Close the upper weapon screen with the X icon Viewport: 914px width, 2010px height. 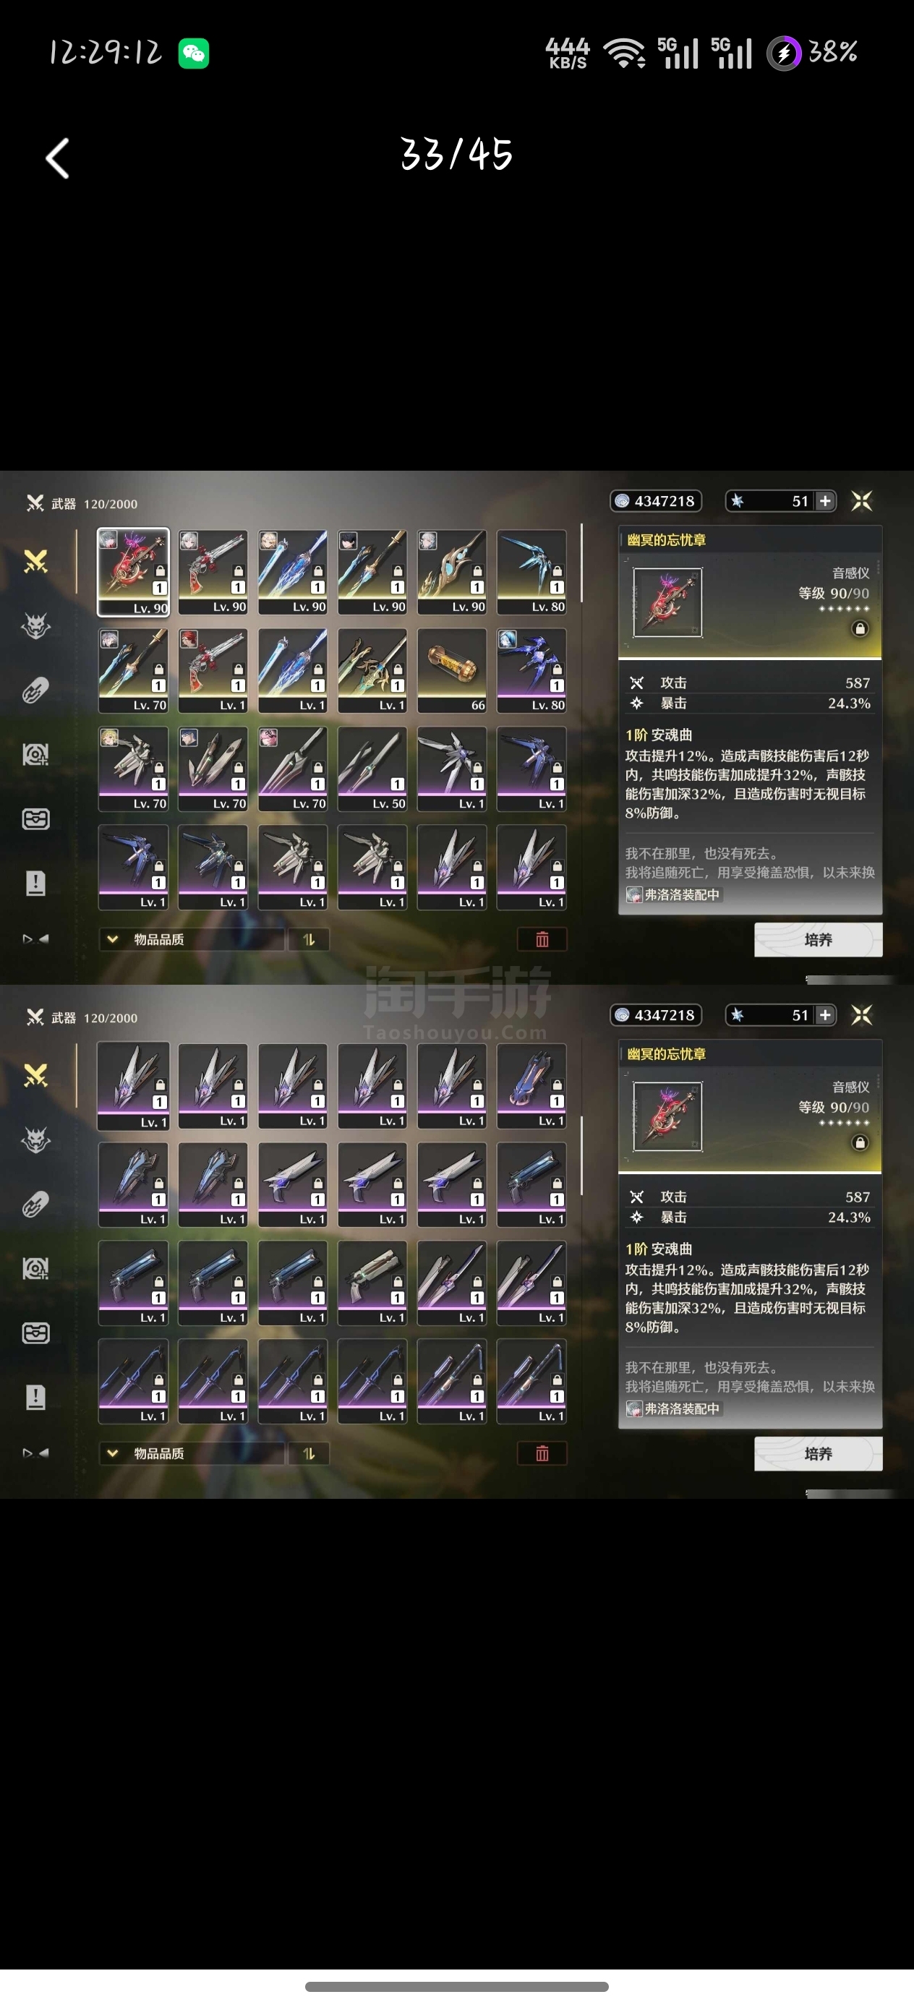[x=862, y=501]
